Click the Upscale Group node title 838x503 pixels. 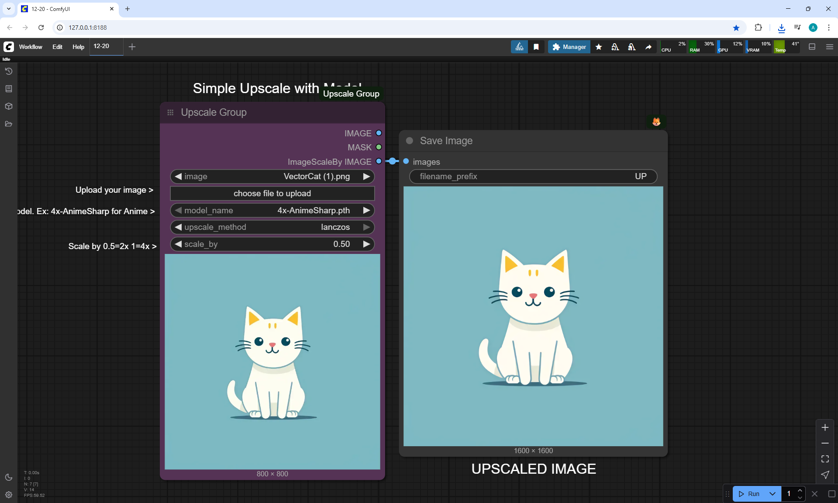click(214, 112)
